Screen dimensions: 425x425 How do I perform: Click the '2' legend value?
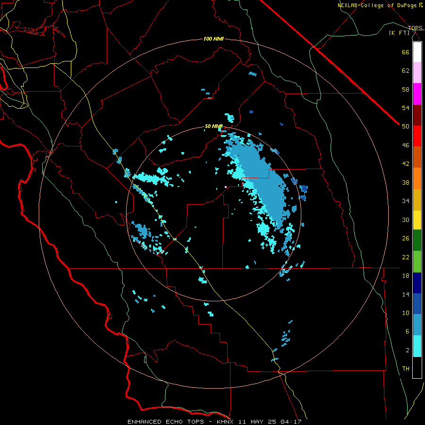[x=408, y=350]
